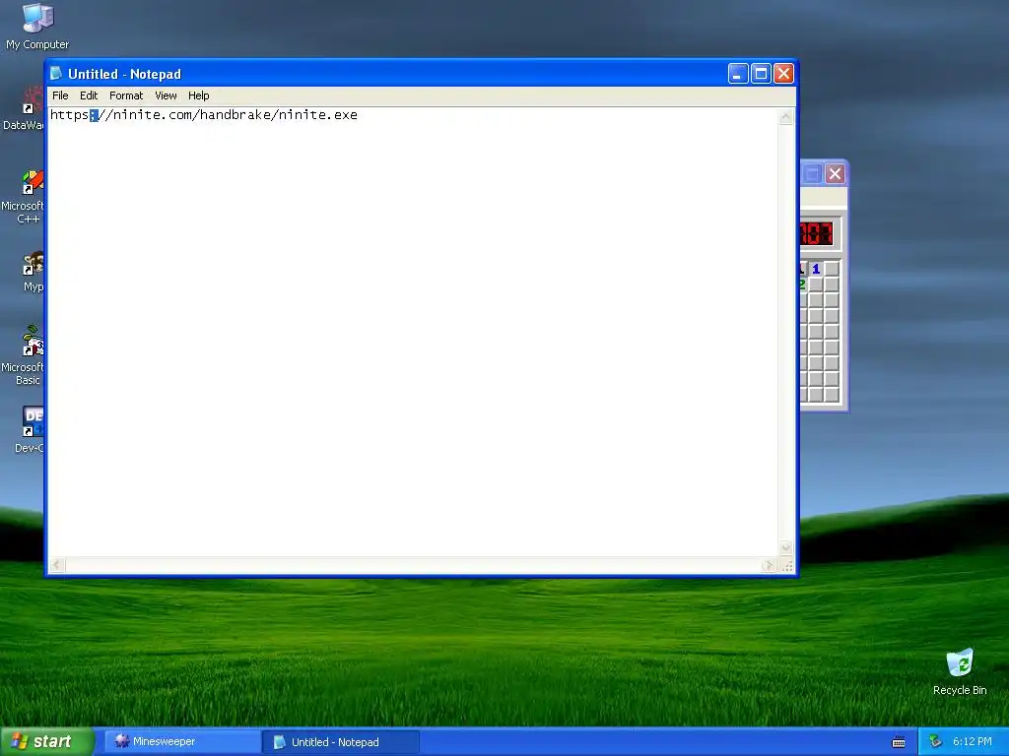Click Notepad vertical scrollbar down arrow

pos(785,549)
